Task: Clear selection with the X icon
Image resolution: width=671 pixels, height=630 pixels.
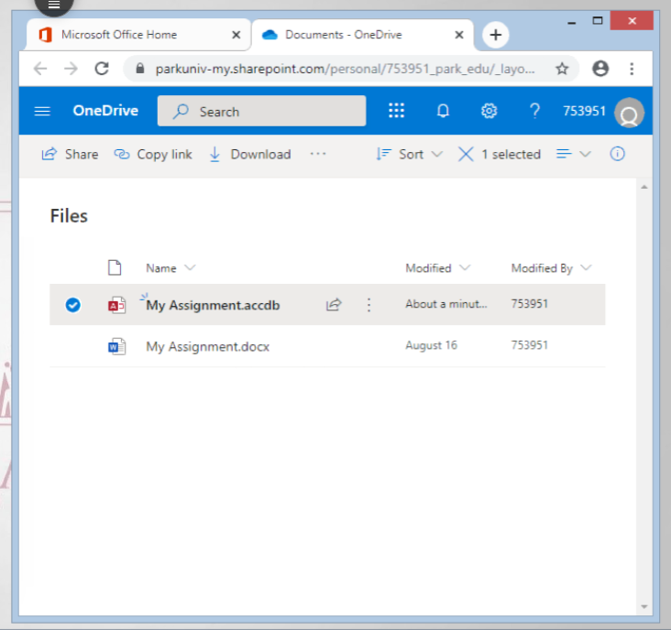Action: pos(466,154)
